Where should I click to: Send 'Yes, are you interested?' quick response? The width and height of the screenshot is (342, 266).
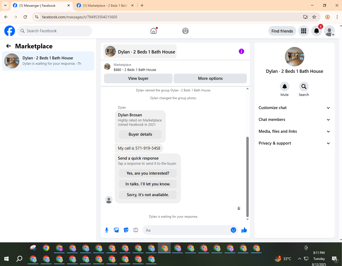pyautogui.click(x=148, y=173)
